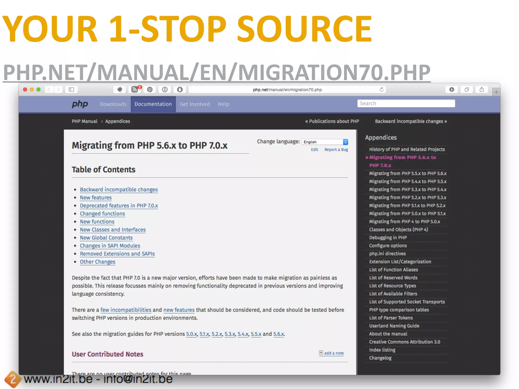Screen dimensions: 519x389
Task: Add a new tab with plus button
Action: point(496,92)
